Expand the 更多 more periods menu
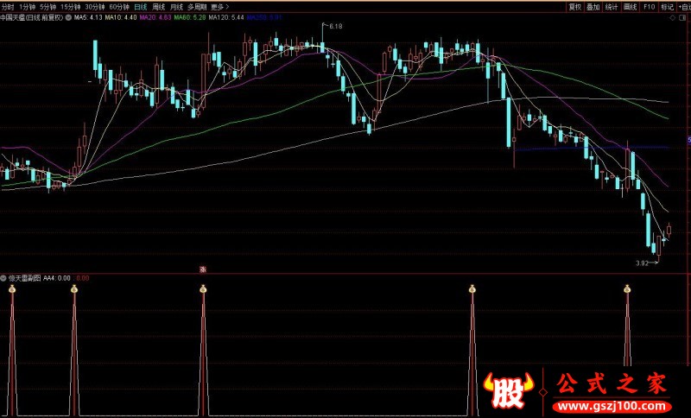 [220, 7]
